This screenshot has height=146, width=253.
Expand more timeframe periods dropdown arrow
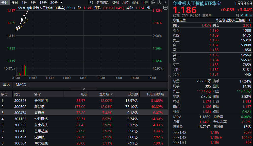pos(61,3)
